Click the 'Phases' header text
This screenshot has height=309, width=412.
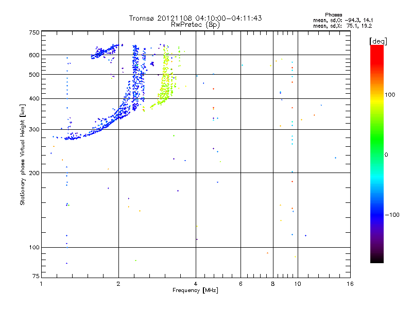coord(333,15)
